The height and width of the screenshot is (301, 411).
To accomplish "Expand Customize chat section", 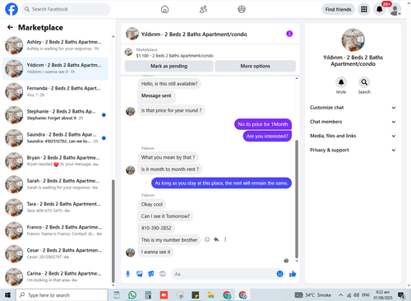I will (353, 108).
